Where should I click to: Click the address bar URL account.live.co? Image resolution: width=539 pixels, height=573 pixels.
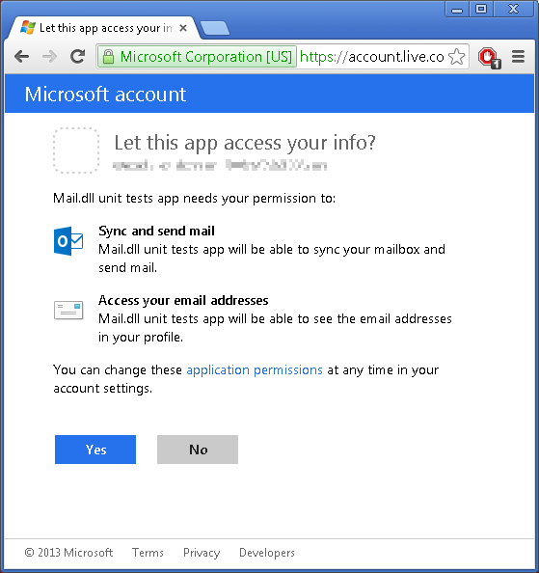click(372, 57)
